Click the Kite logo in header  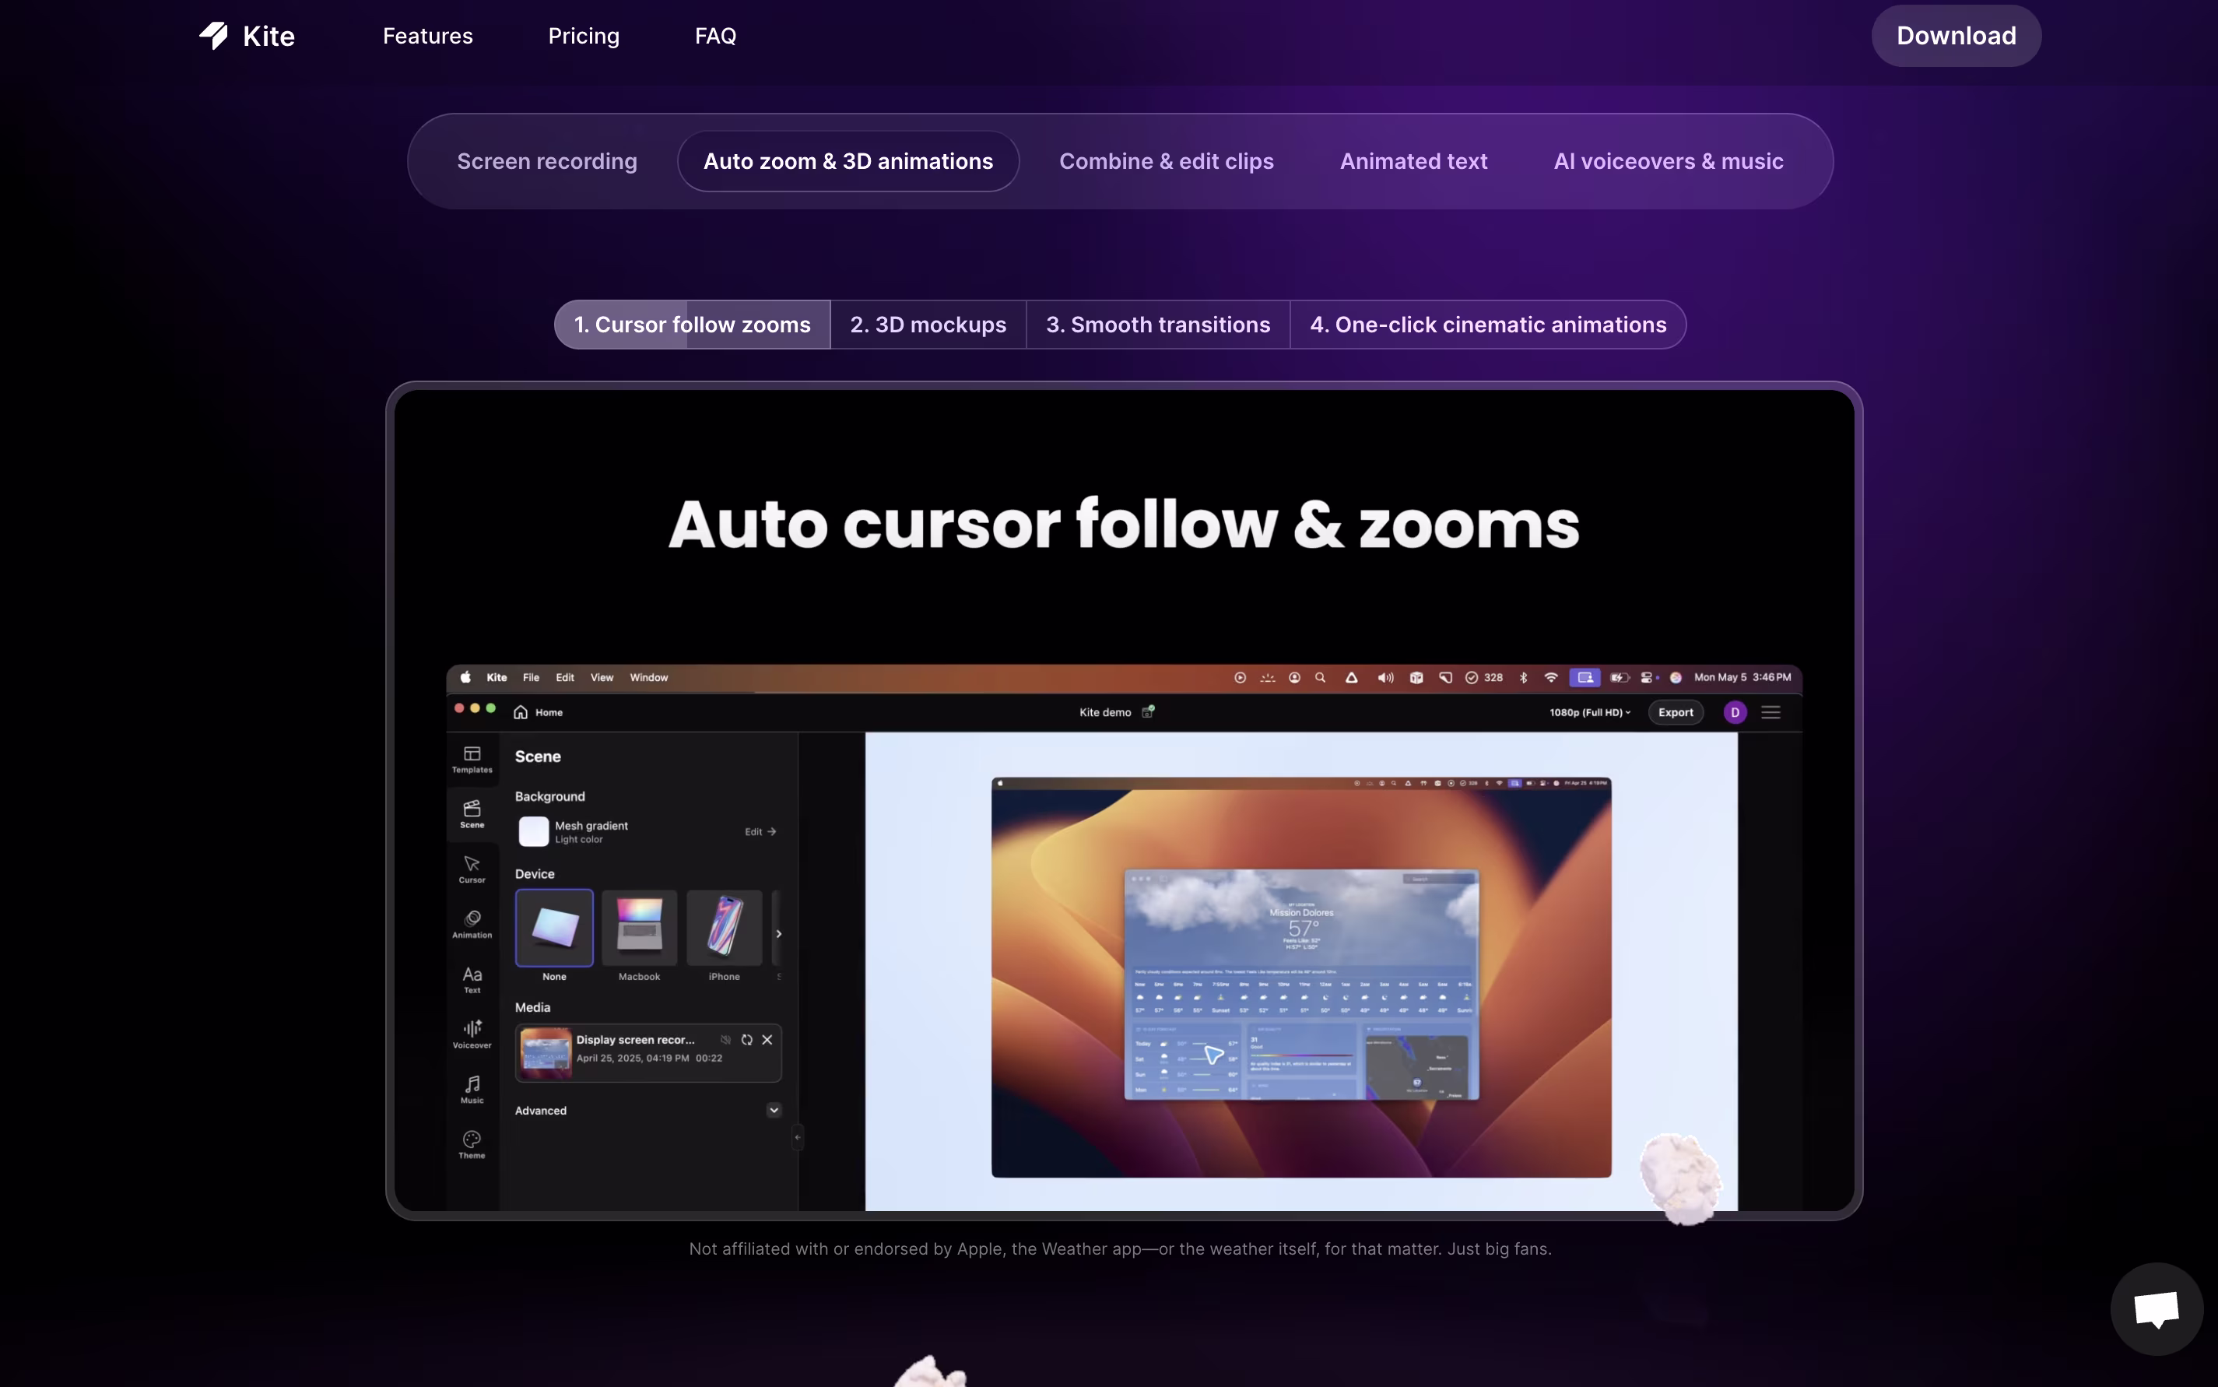click(x=247, y=36)
